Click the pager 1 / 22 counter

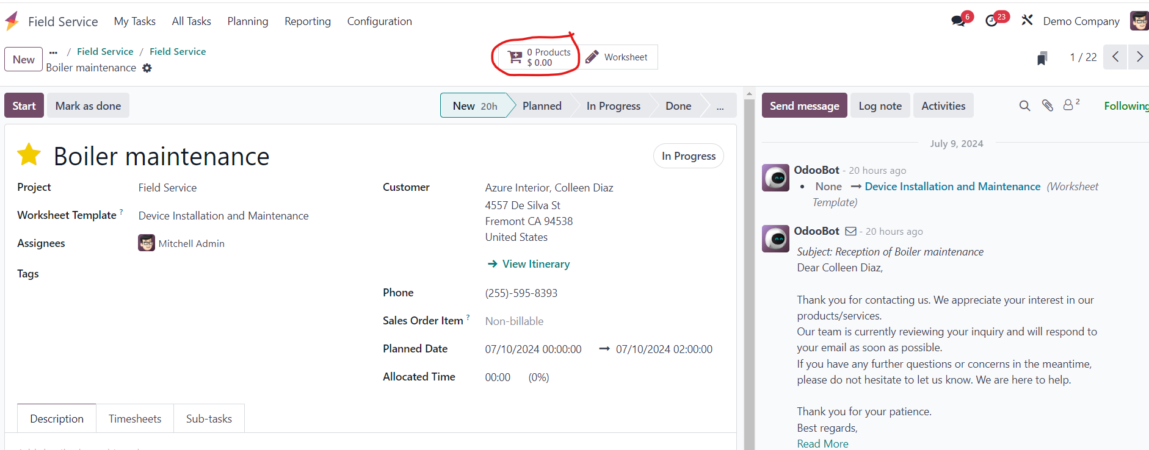1083,57
